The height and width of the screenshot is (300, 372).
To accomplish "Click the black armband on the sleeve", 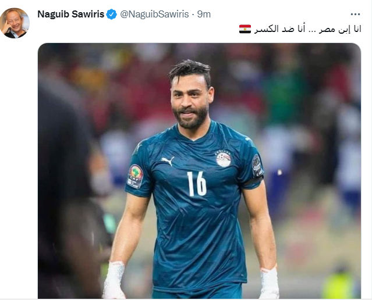I will click(253, 181).
